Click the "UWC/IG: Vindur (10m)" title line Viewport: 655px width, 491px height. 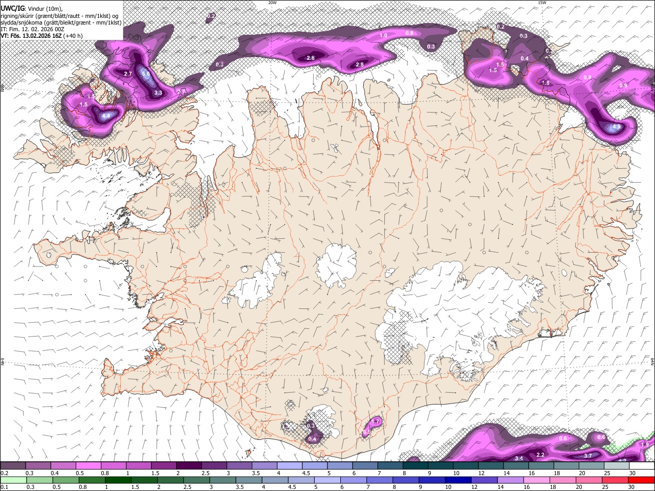coord(32,8)
